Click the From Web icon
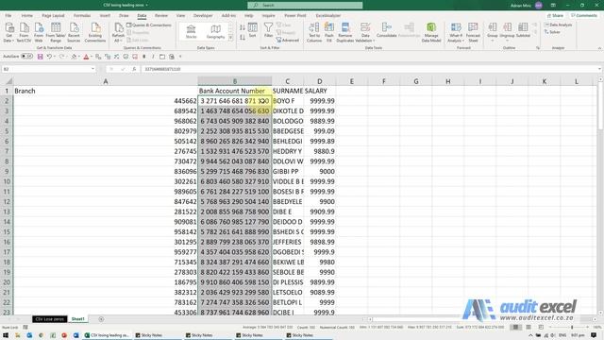This screenshot has width=604, height=340. [39, 32]
